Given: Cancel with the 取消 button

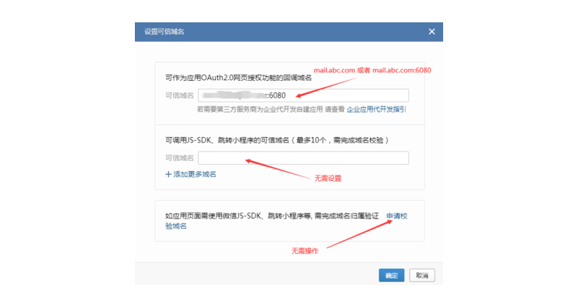Looking at the screenshot, I should pyautogui.click(x=422, y=276).
